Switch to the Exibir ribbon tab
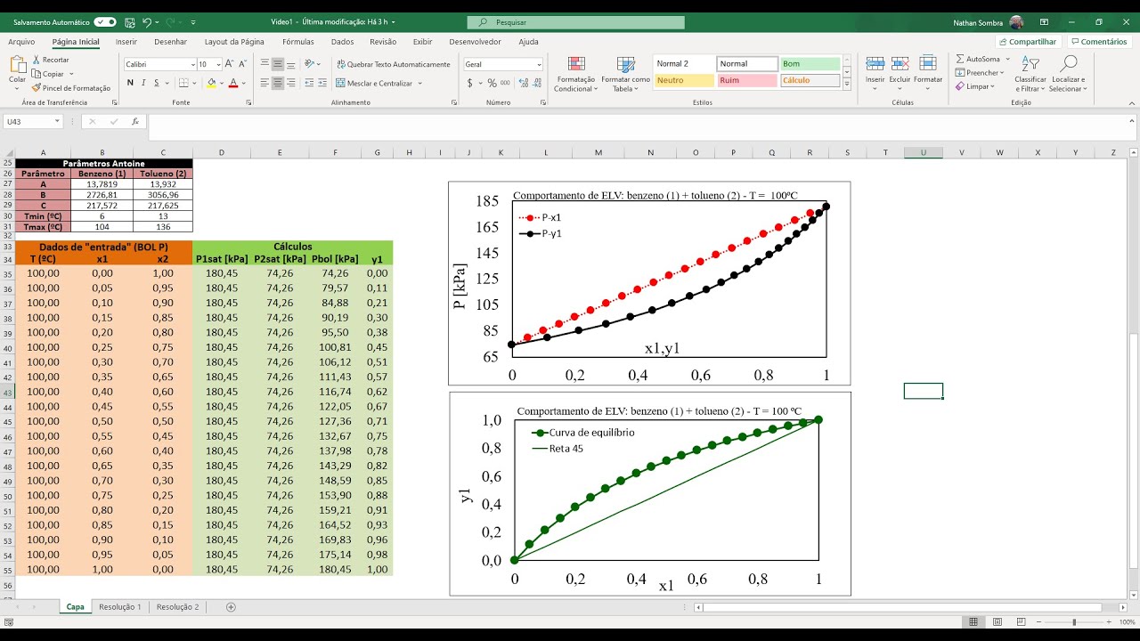Screen dimensions: 1140x641 423,42
